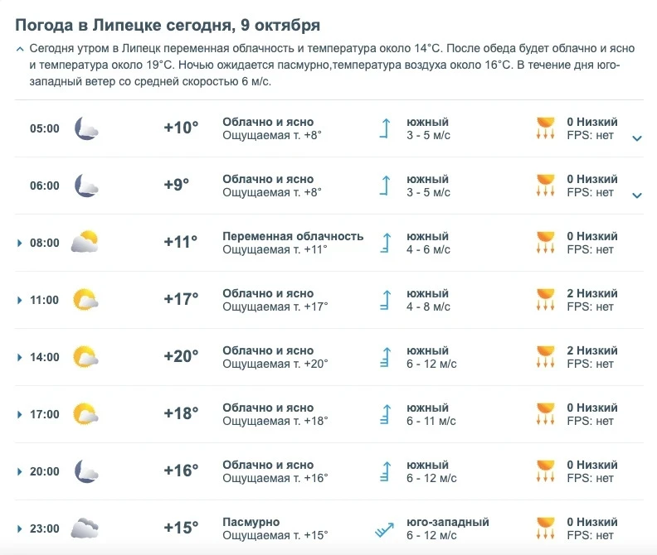Expand the 14:00 forecast row triangle
657x555 pixels.
point(19,357)
